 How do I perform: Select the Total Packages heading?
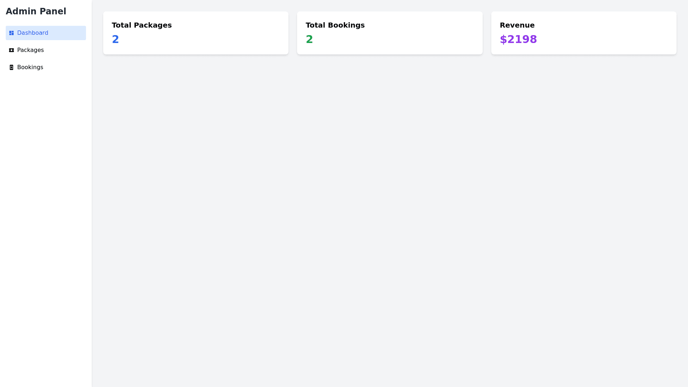coord(142,25)
